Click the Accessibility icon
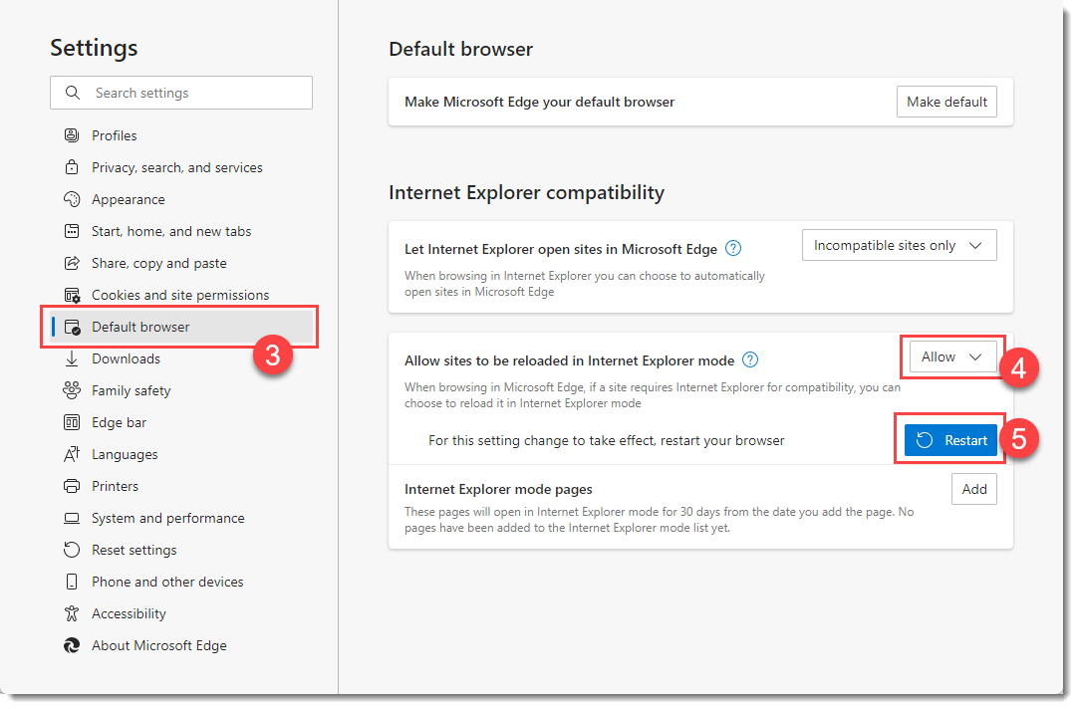The image size is (1078, 709). pyautogui.click(x=72, y=613)
